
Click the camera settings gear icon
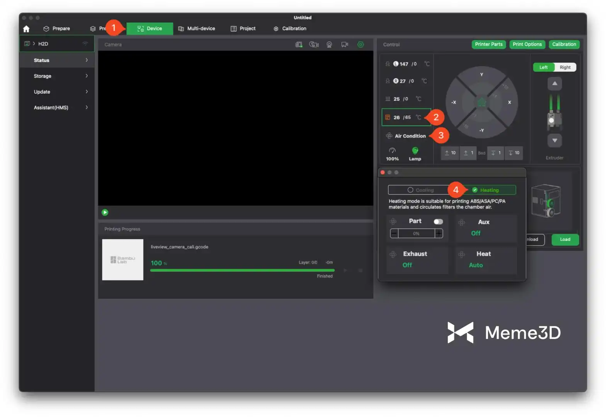tap(360, 45)
